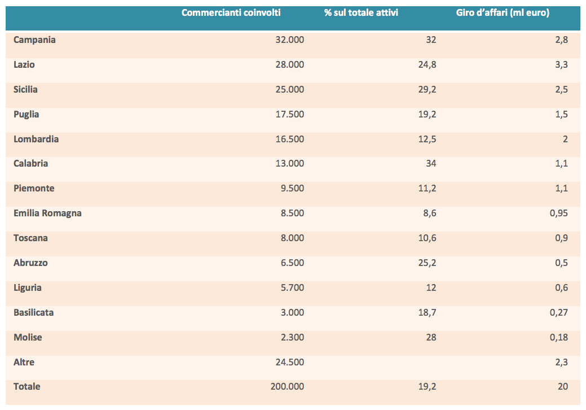Click the Molise row label

[x=28, y=338]
